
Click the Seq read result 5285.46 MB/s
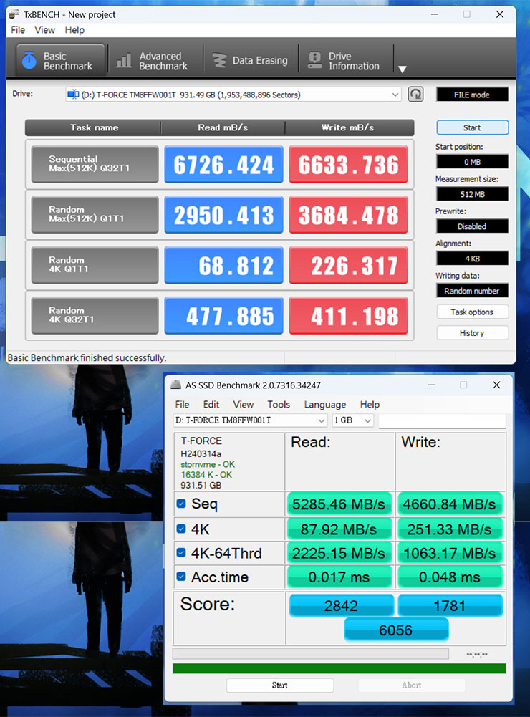click(x=339, y=504)
